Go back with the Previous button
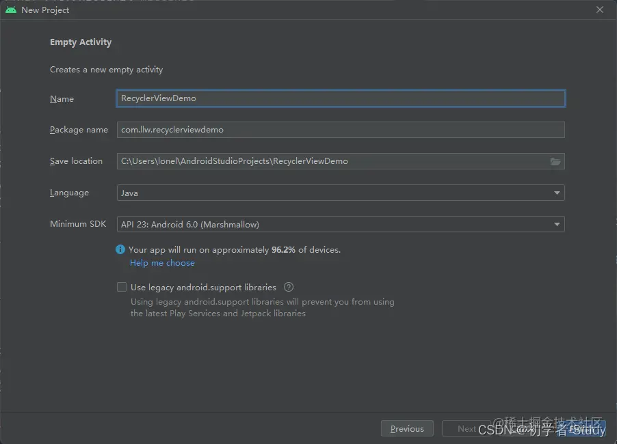 (407, 429)
